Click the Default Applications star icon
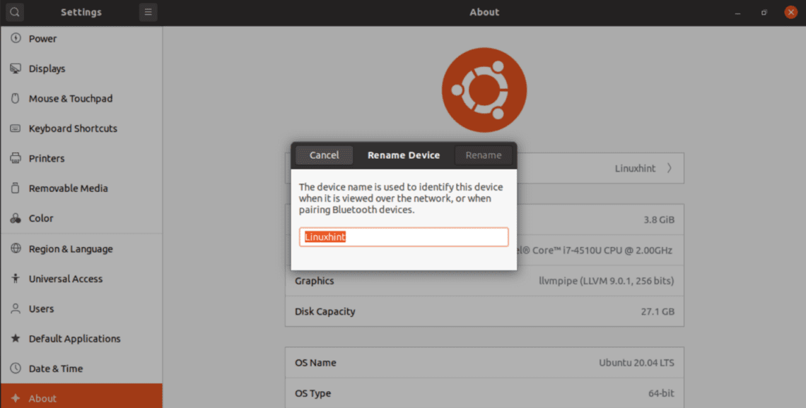The height and width of the screenshot is (408, 806). (16, 338)
